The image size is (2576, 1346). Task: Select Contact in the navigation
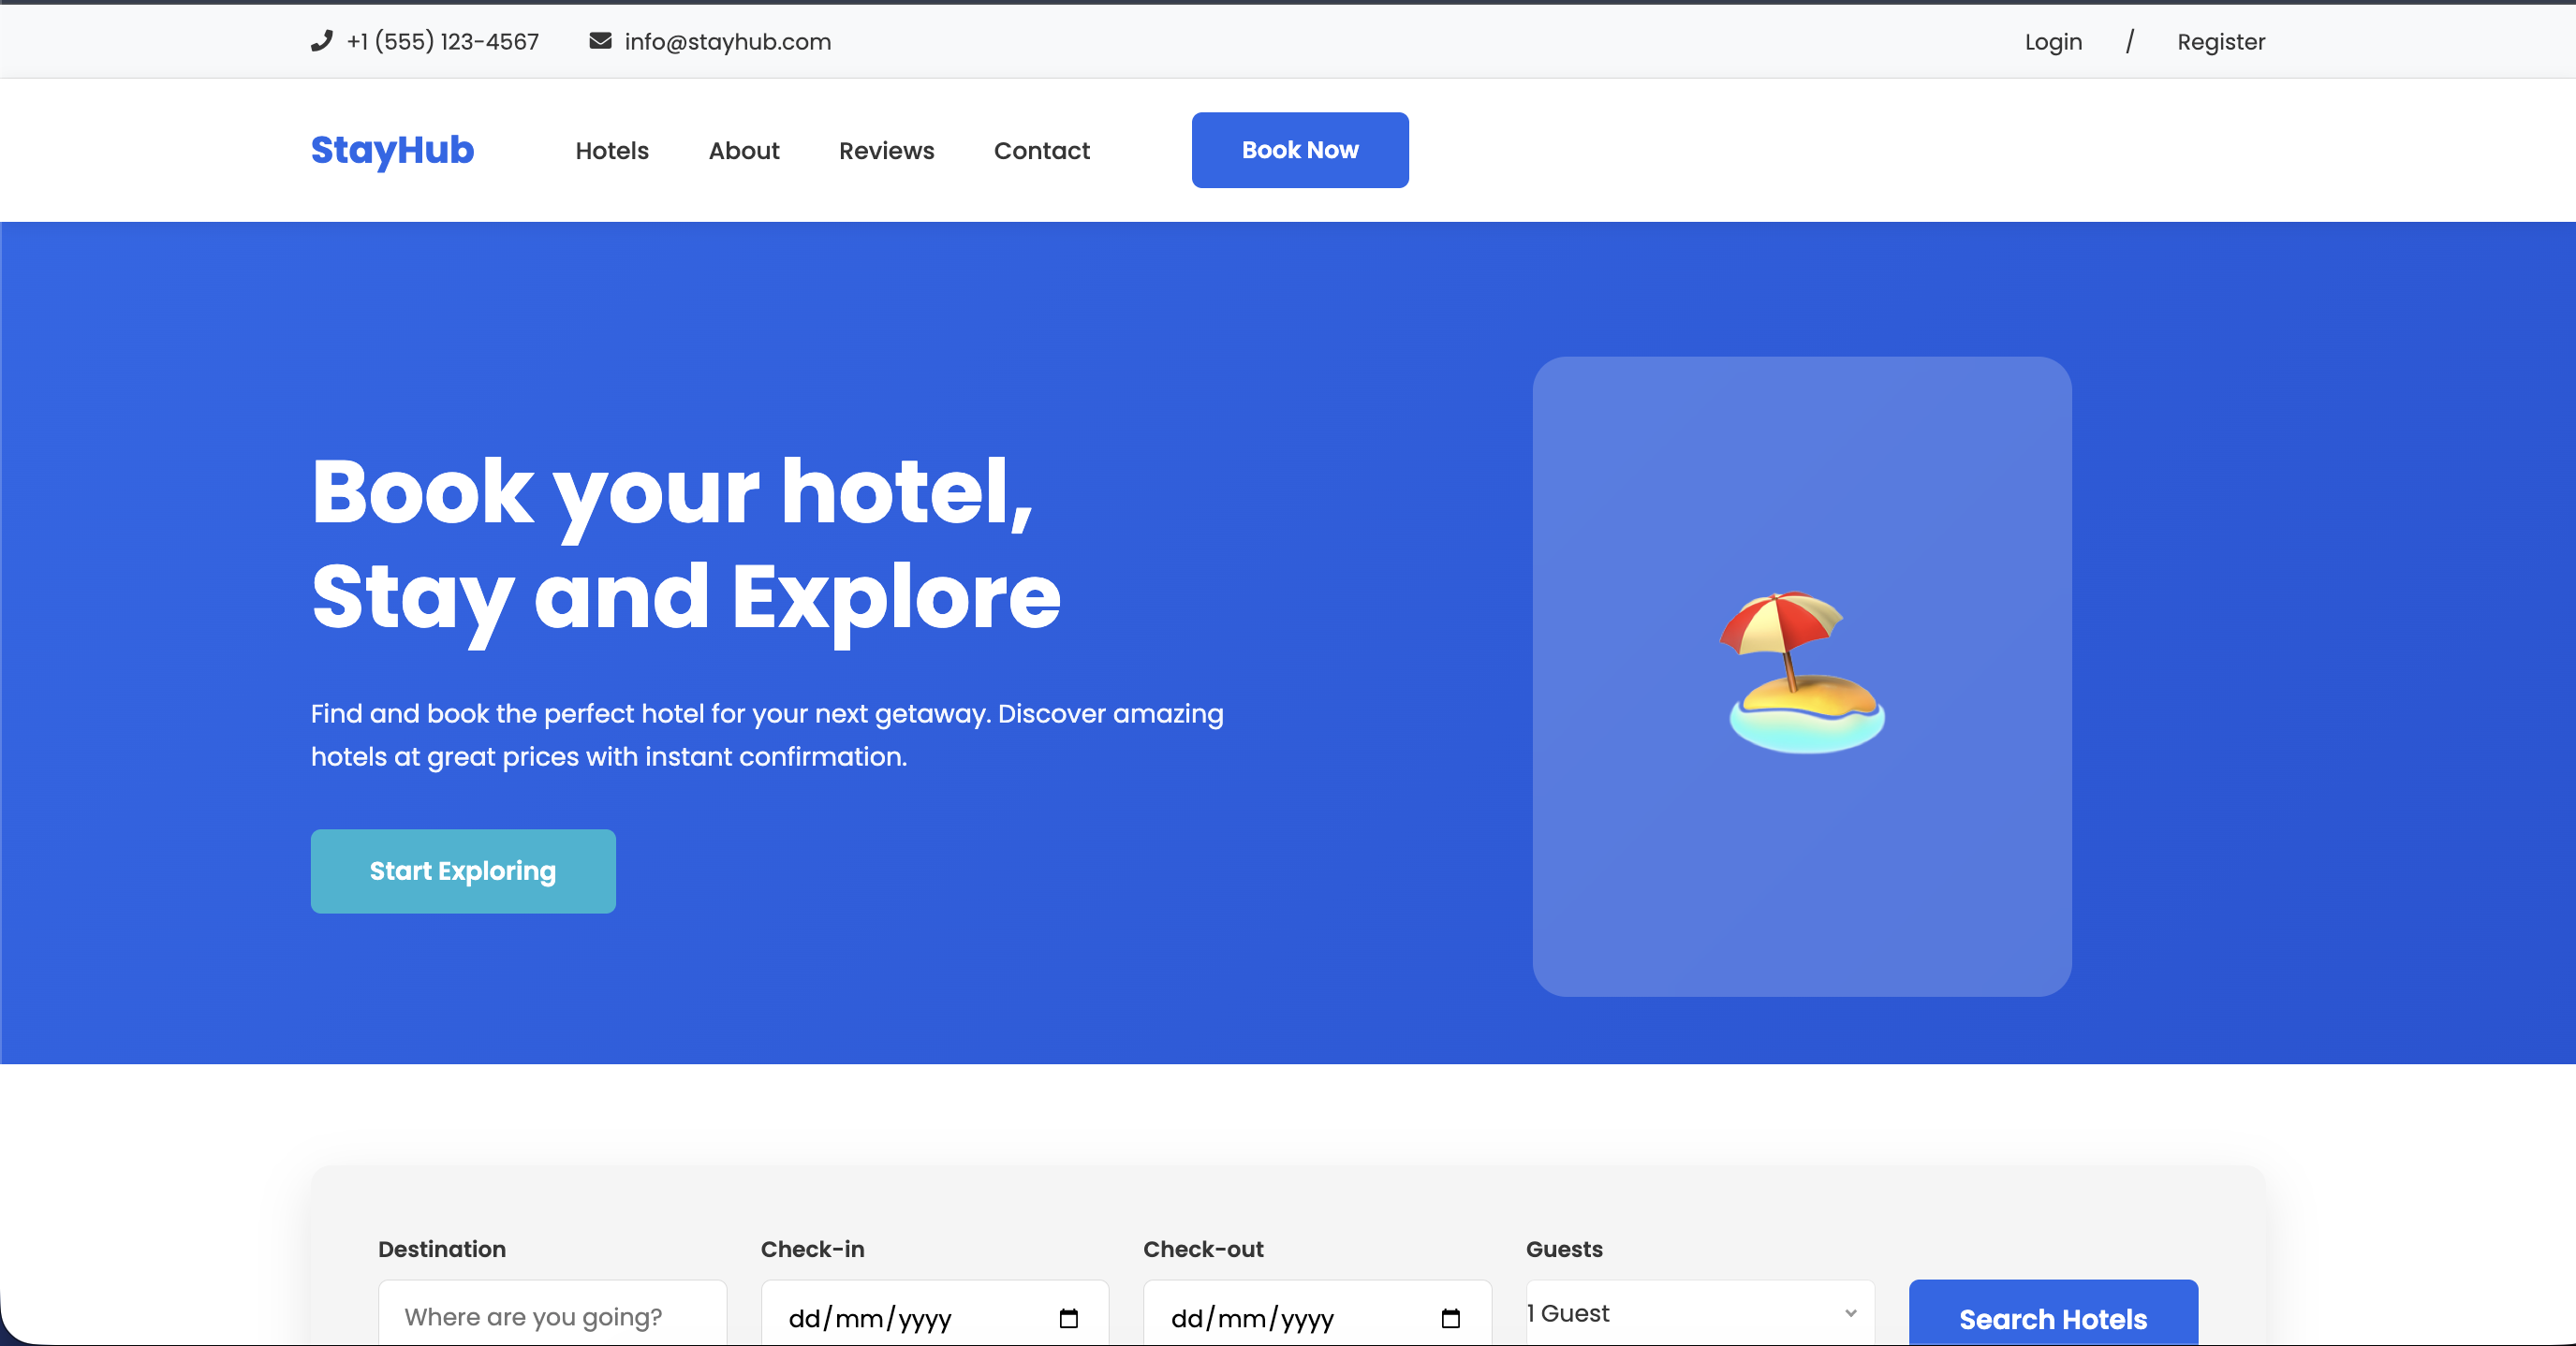point(1041,151)
